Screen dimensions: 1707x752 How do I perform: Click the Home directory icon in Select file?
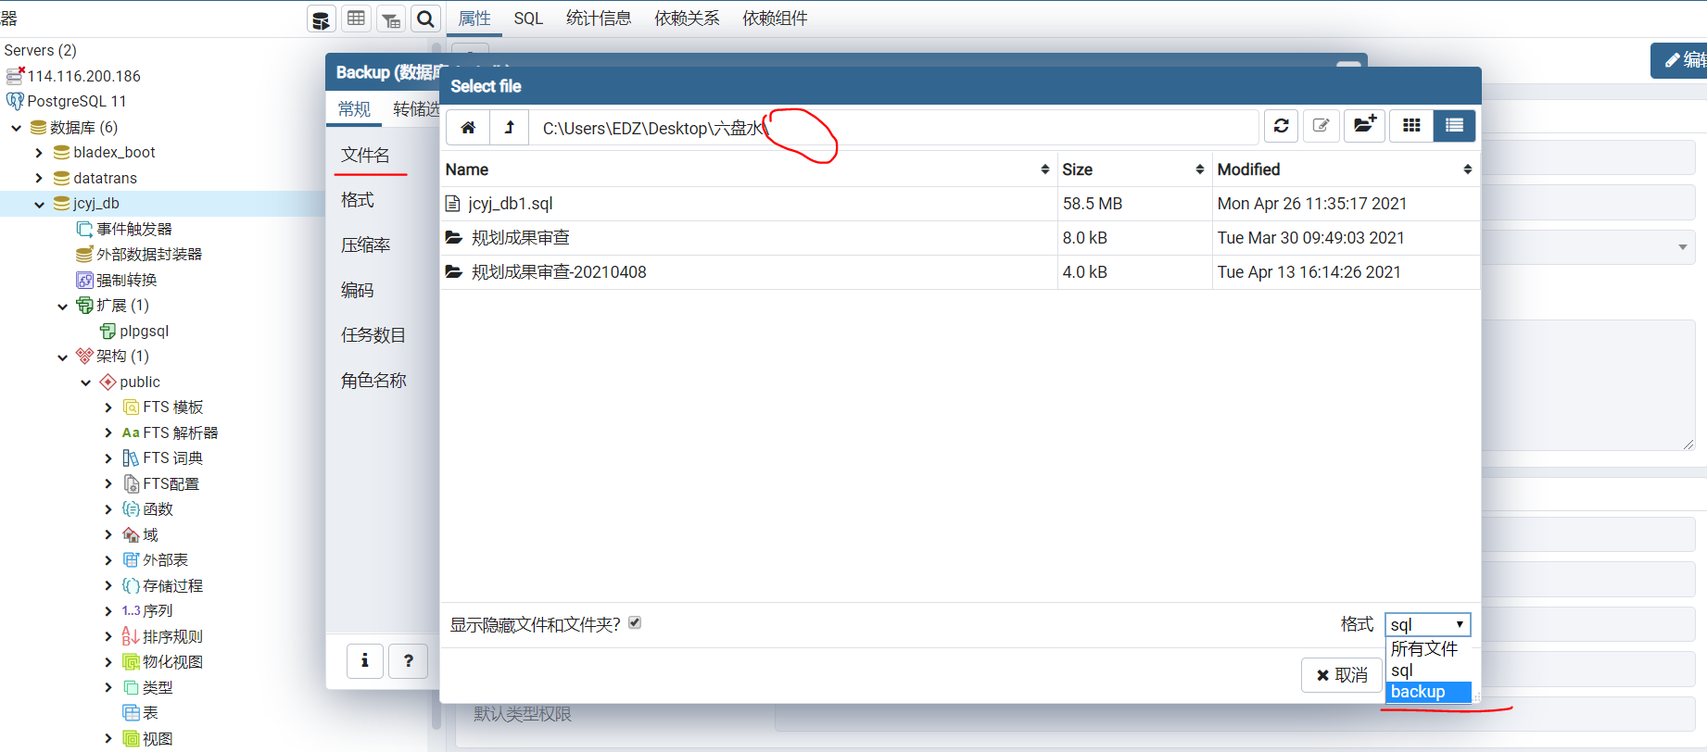coord(468,127)
